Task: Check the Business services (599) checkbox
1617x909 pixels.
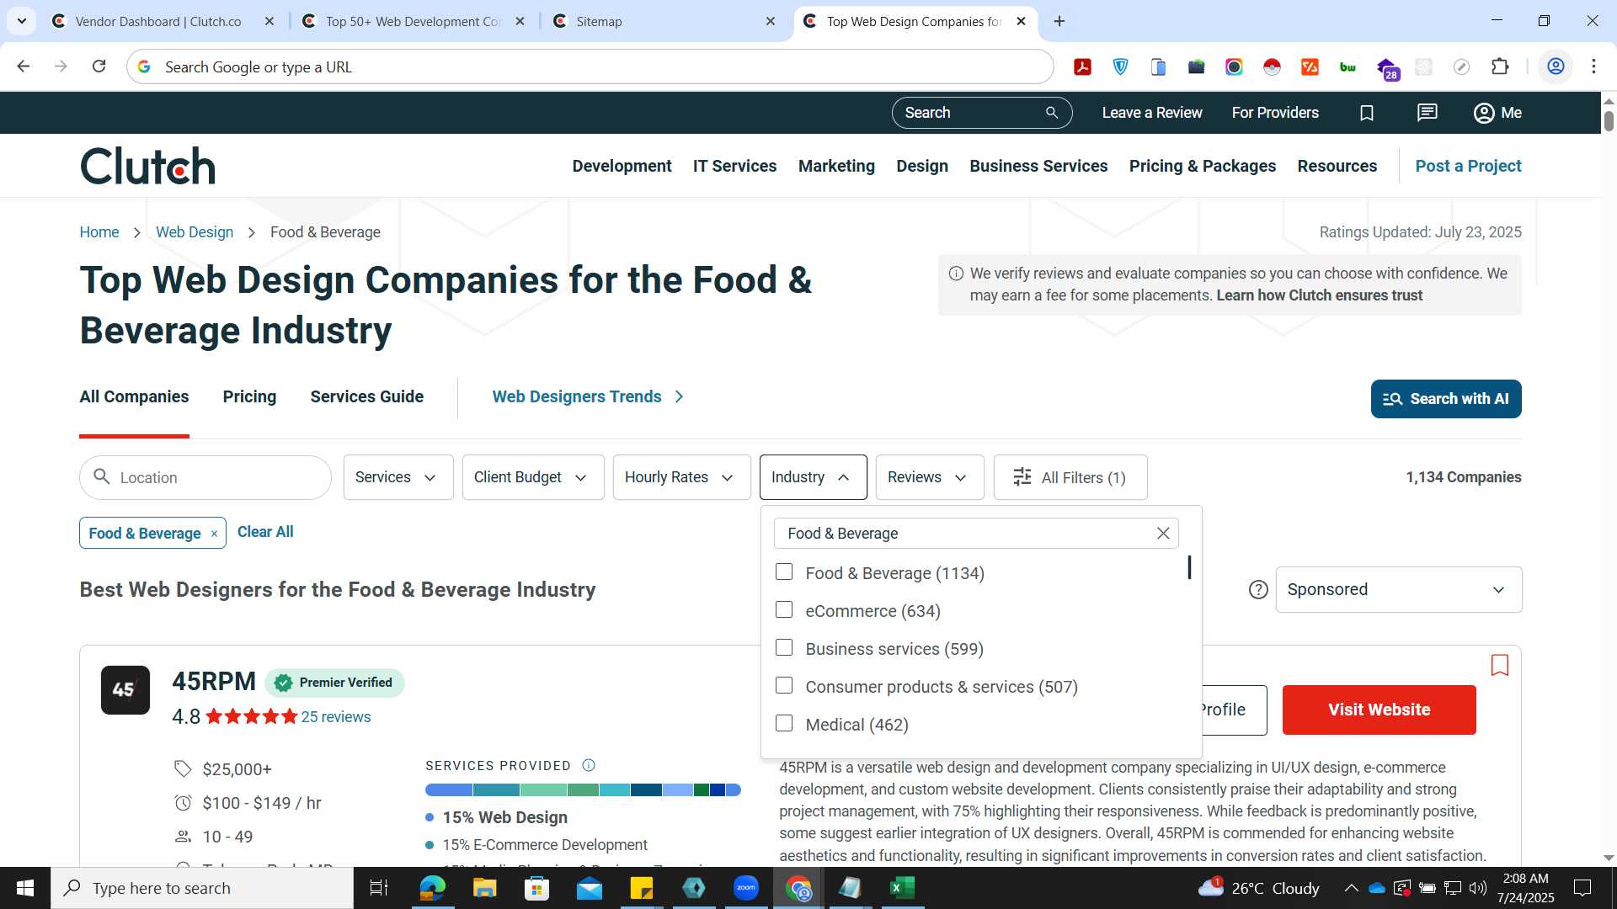Action: (x=784, y=648)
